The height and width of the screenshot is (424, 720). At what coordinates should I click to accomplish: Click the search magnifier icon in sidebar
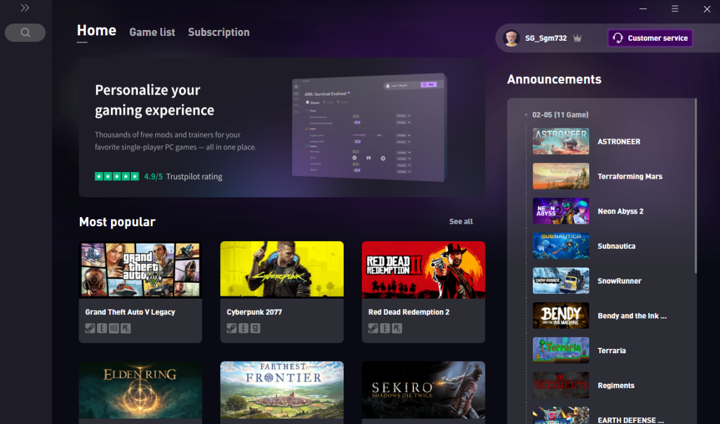point(25,33)
